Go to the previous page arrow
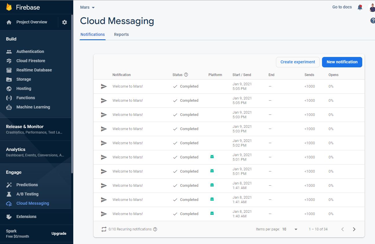This screenshot has height=244, width=375. tap(343, 229)
